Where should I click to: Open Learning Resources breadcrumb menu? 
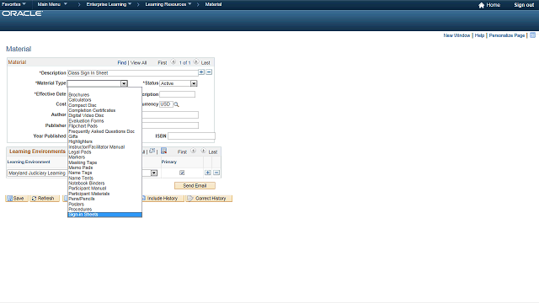click(168, 4)
